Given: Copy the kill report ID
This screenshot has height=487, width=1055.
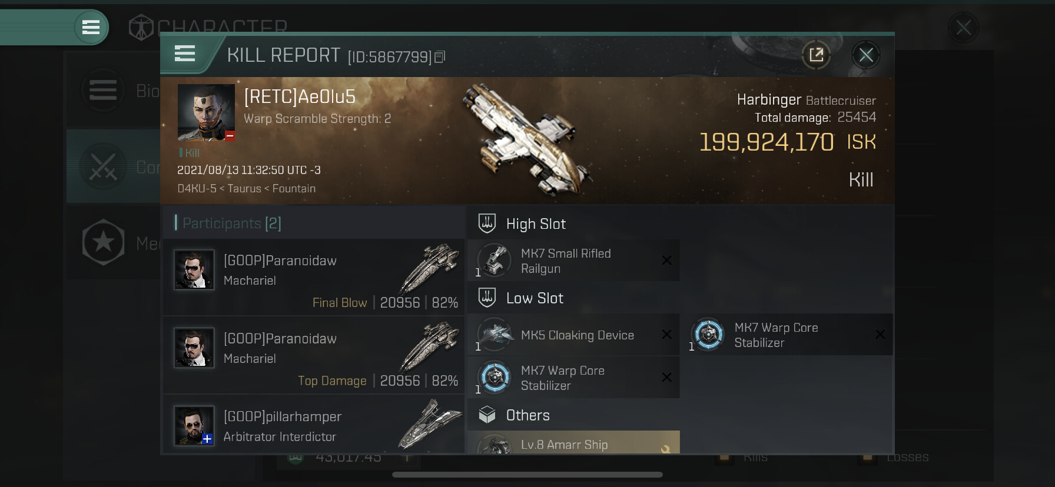Looking at the screenshot, I should (440, 57).
